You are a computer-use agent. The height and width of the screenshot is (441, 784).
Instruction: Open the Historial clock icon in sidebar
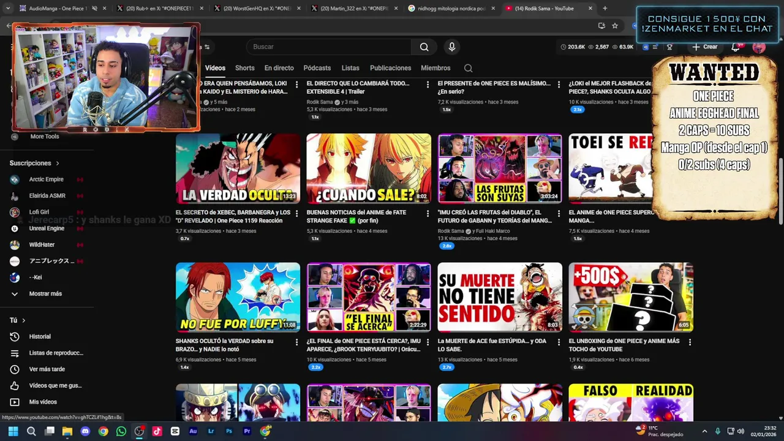15,336
